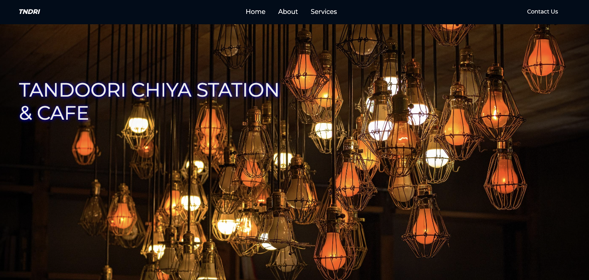Open the Contact Us link

point(542,12)
